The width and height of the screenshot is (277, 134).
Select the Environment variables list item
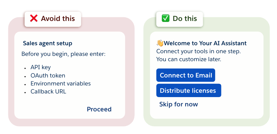click(x=61, y=83)
